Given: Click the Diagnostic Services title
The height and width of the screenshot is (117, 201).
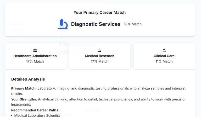Looking at the screenshot, I should coord(96,24).
